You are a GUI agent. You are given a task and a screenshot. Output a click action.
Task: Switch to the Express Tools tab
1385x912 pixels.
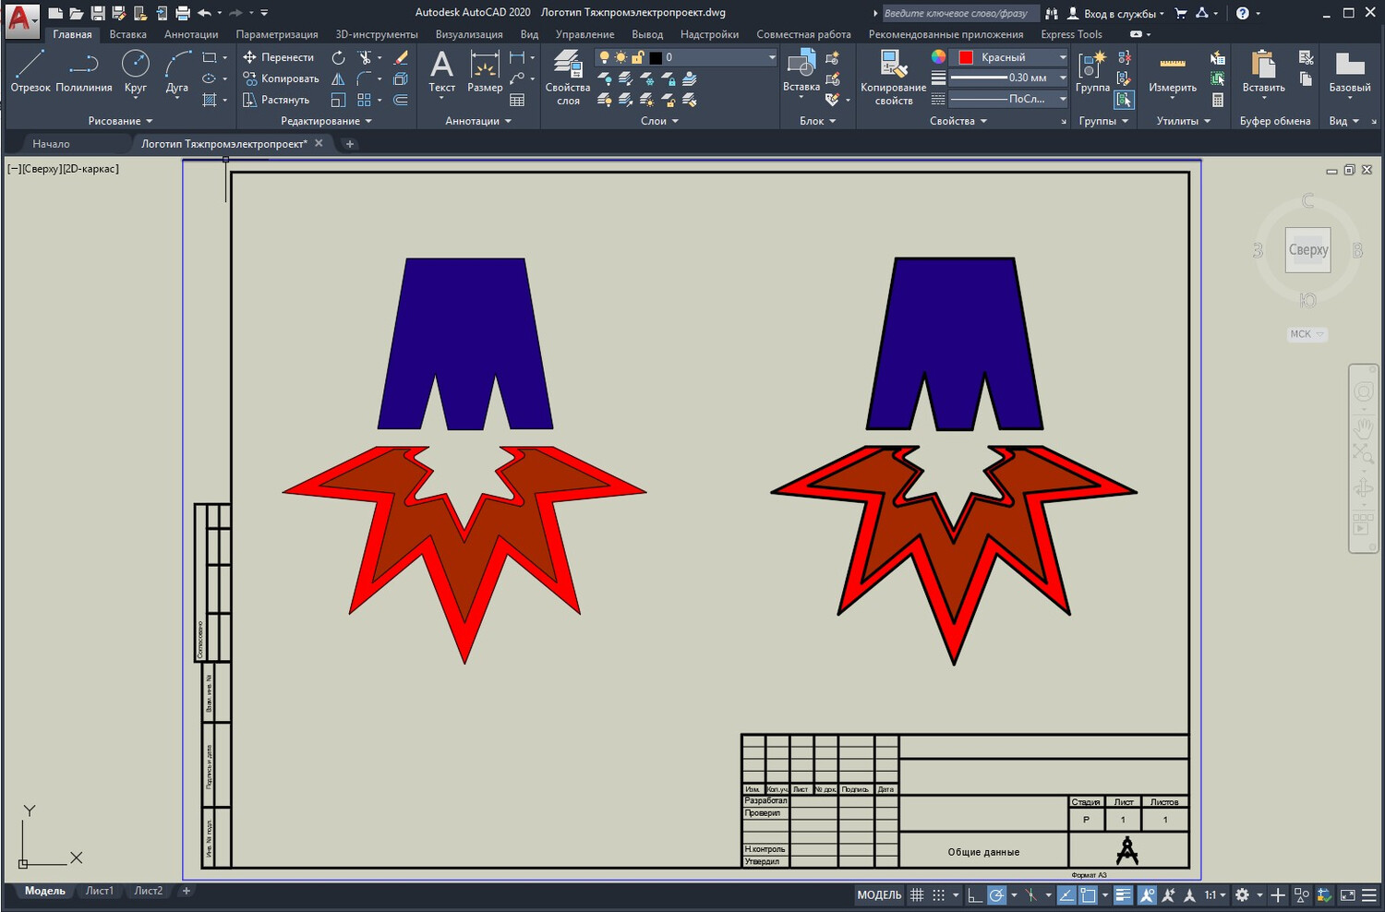1071,34
